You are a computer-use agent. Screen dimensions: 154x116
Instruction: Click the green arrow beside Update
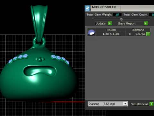point(110,23)
